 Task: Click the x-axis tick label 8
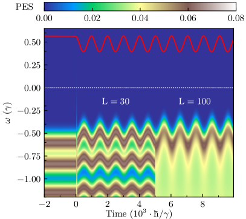(202, 204)
